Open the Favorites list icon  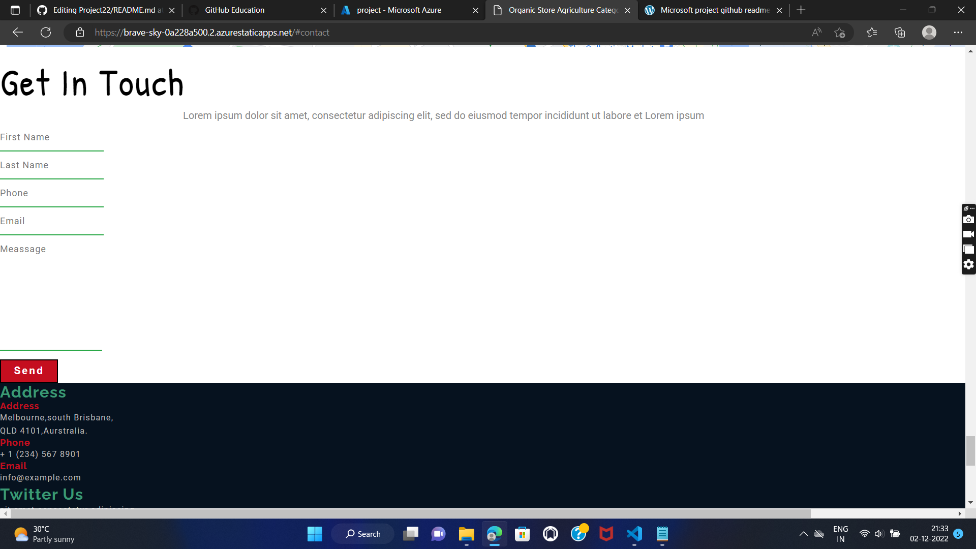click(x=872, y=33)
